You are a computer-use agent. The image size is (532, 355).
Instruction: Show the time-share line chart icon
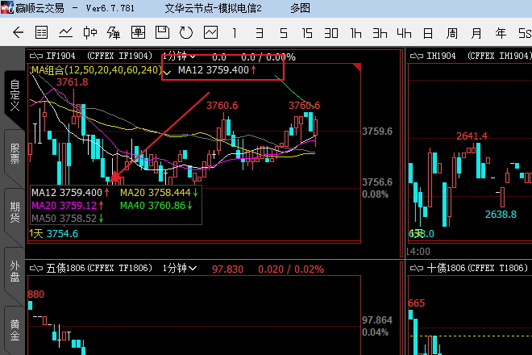(x=65, y=32)
